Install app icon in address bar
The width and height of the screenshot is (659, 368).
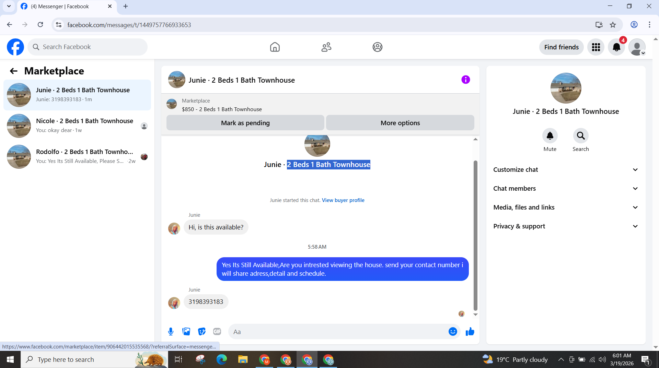(x=599, y=25)
